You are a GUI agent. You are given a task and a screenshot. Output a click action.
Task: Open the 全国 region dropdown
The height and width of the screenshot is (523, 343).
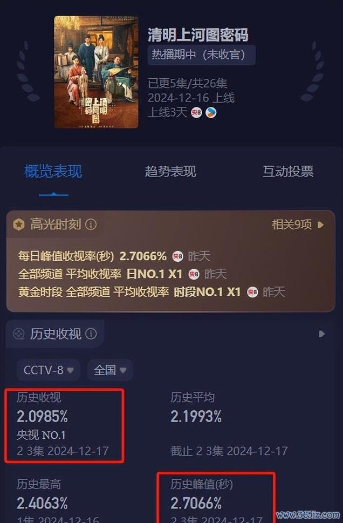(109, 370)
